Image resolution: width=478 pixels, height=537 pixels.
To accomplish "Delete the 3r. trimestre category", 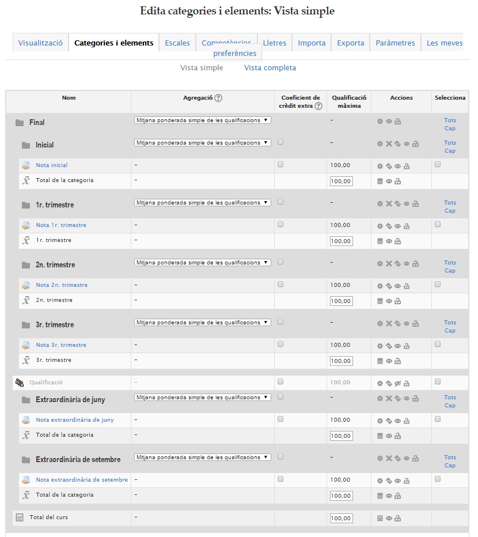I will (x=389, y=324).
